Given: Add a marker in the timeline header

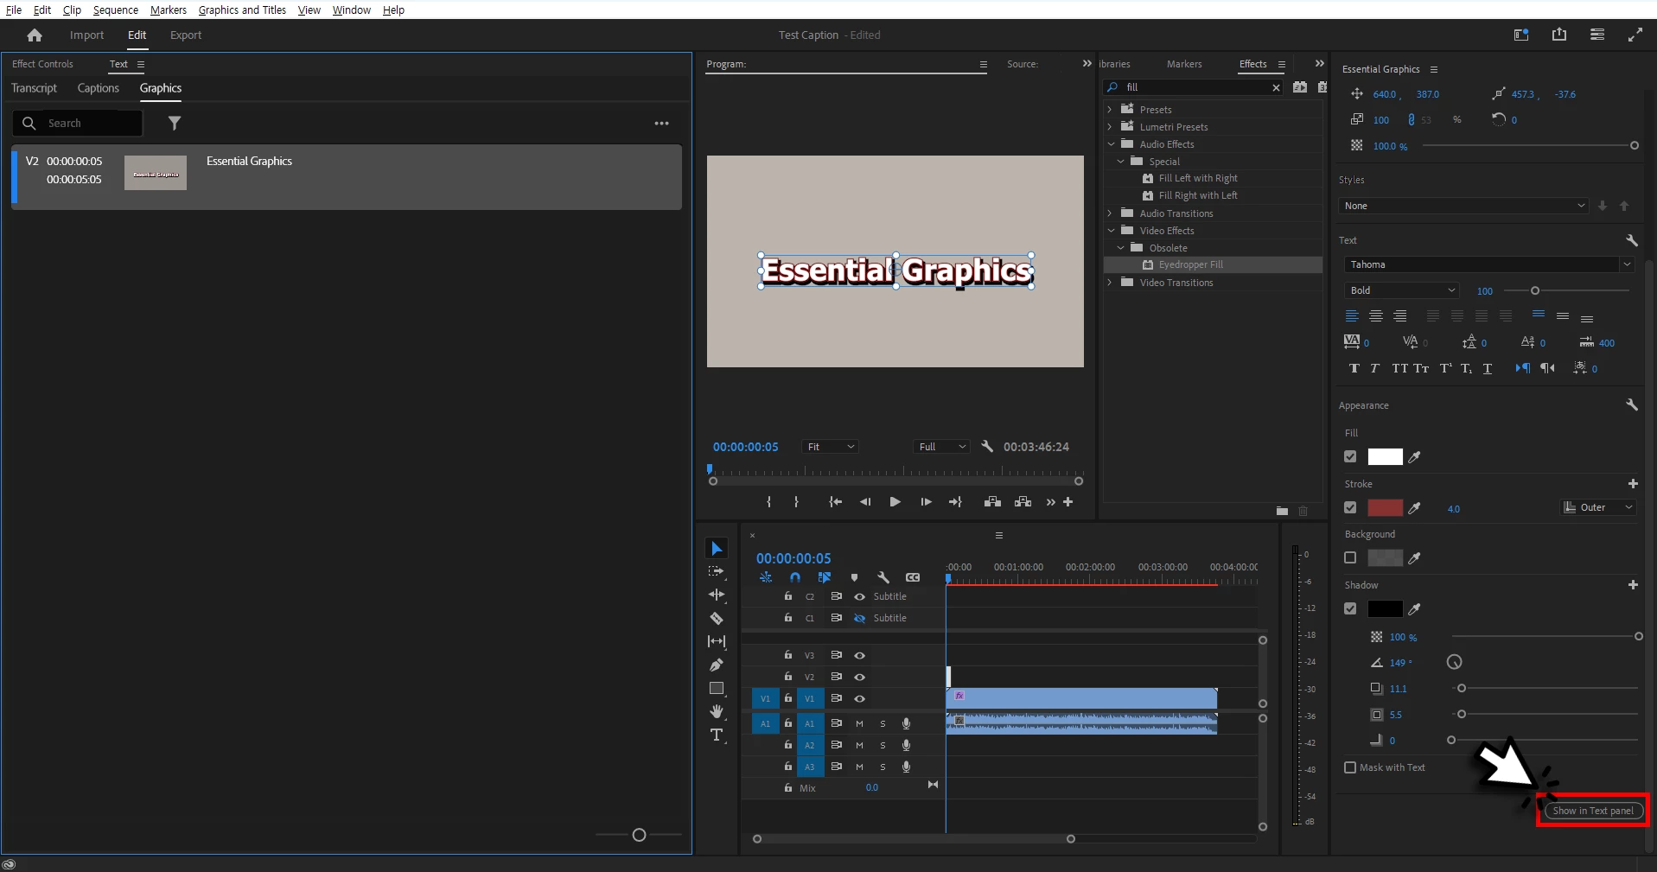Looking at the screenshot, I should (x=854, y=577).
